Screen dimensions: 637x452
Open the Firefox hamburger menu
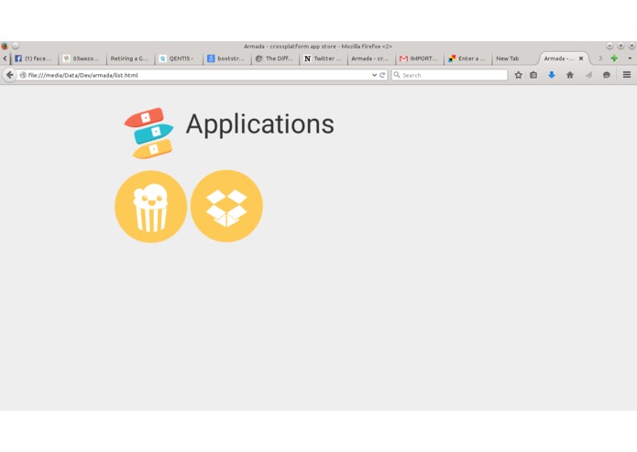coord(627,75)
